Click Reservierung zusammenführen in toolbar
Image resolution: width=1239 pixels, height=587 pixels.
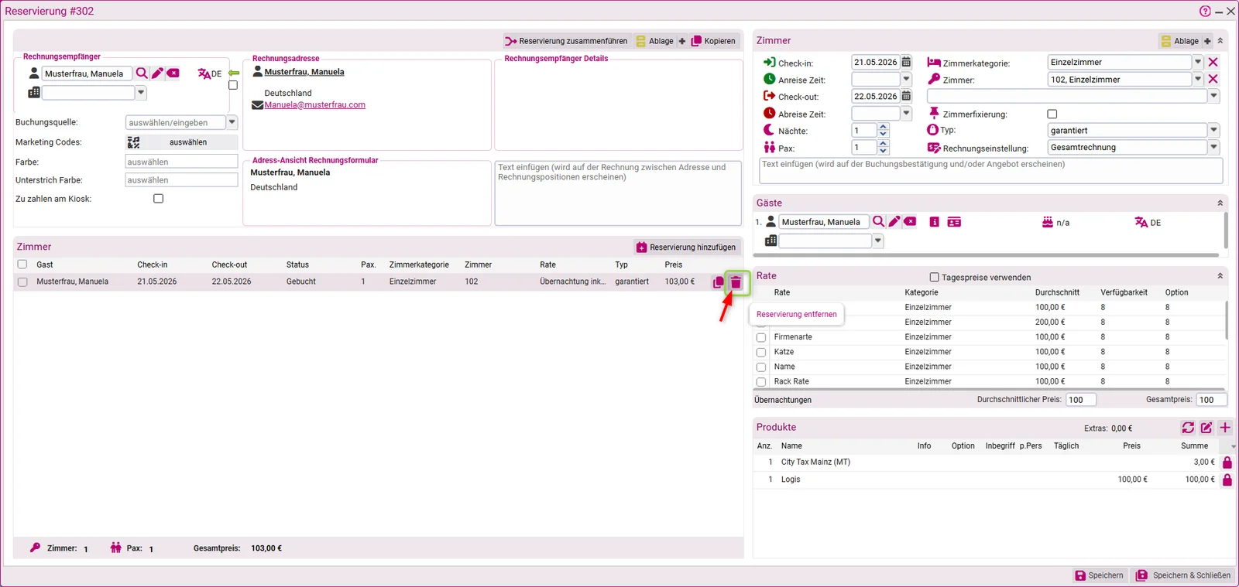(x=566, y=41)
